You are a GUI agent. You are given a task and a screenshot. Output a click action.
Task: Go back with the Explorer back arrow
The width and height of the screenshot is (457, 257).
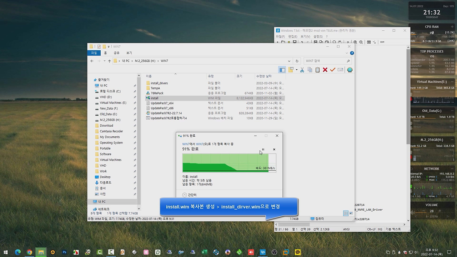pyautogui.click(x=92, y=61)
